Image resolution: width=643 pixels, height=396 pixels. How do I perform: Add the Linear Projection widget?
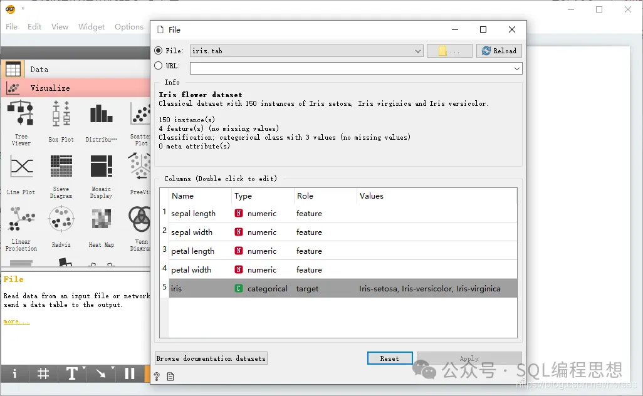pyautogui.click(x=21, y=229)
